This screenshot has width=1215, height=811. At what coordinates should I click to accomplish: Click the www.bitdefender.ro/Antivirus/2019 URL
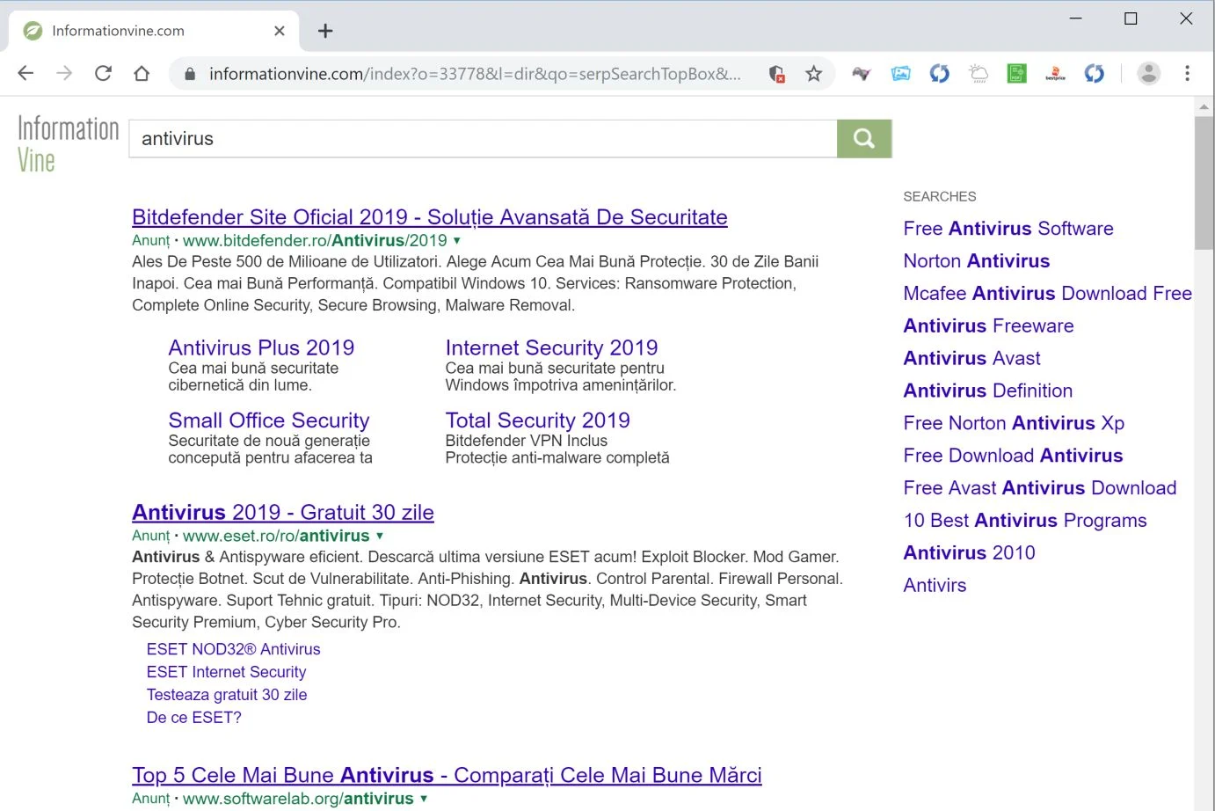[x=315, y=241]
